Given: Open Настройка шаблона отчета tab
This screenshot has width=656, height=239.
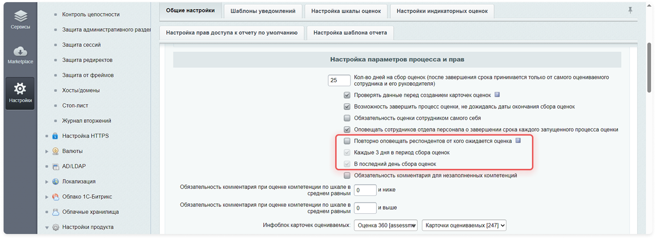Looking at the screenshot, I should tap(350, 33).
